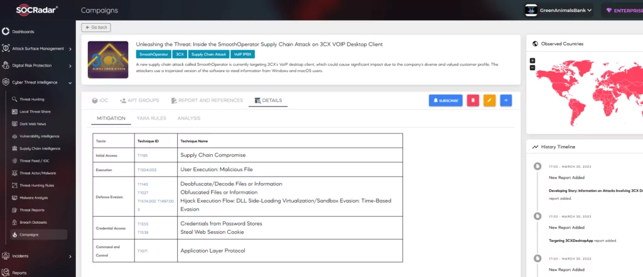Click VoIP IPBX tag
The width and height of the screenshot is (643, 277).
243,54
